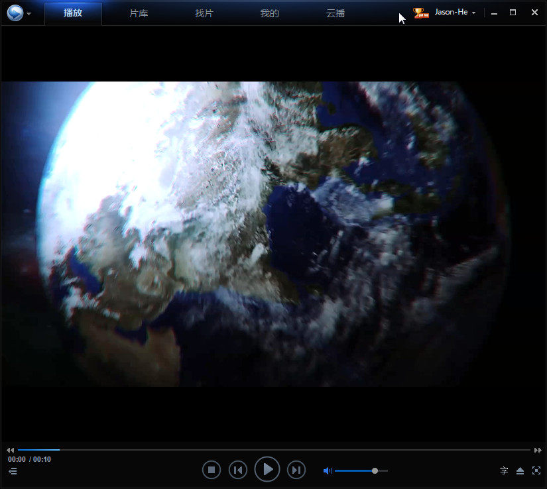Image resolution: width=547 pixels, height=489 pixels.
Task: Click the stop playback button
Action: 212,470
